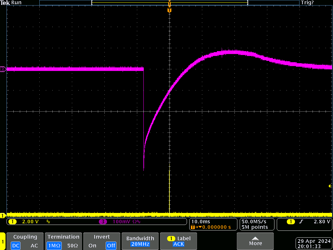
Task: Set Coupling to DC
Action: (x=15, y=245)
